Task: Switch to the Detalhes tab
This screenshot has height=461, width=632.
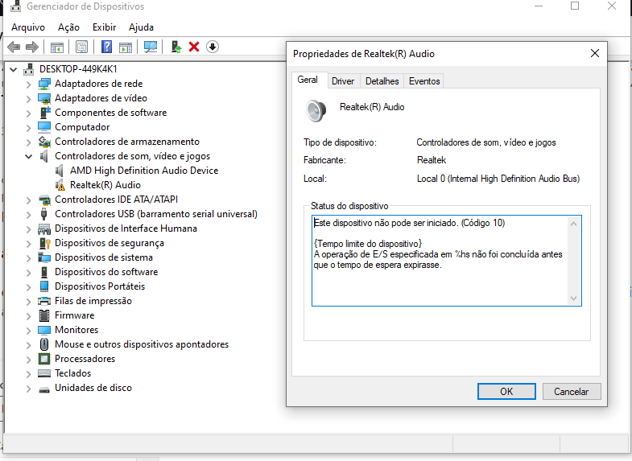Action: [x=382, y=81]
